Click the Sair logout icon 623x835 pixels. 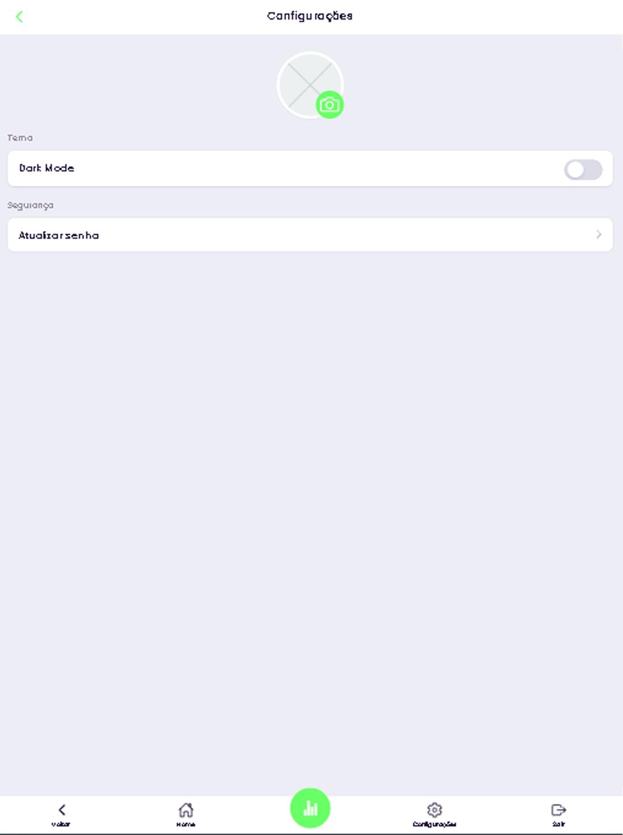558,810
